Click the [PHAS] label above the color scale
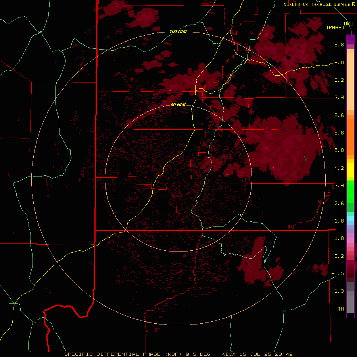 click(335, 28)
